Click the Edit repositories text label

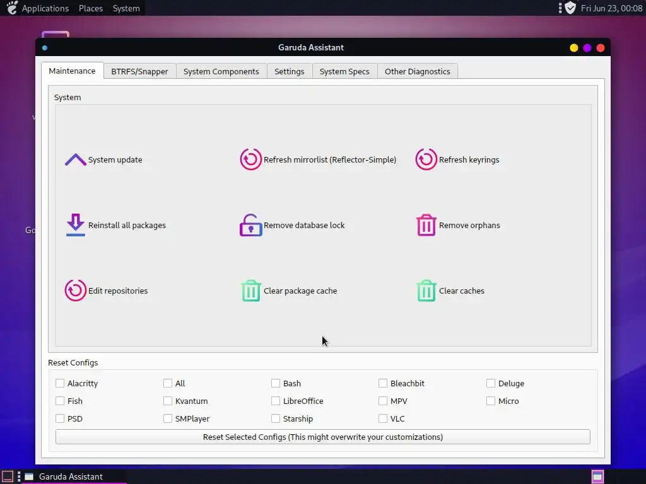pos(118,291)
